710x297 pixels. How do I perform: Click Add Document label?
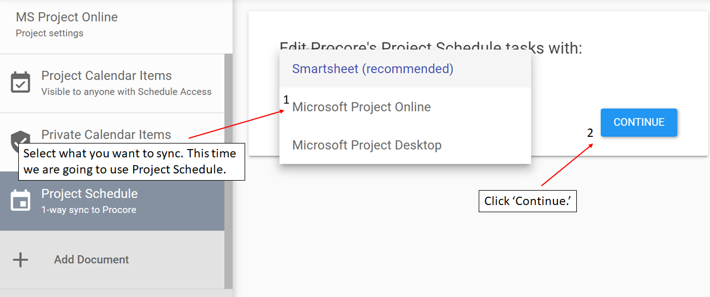coord(92,259)
